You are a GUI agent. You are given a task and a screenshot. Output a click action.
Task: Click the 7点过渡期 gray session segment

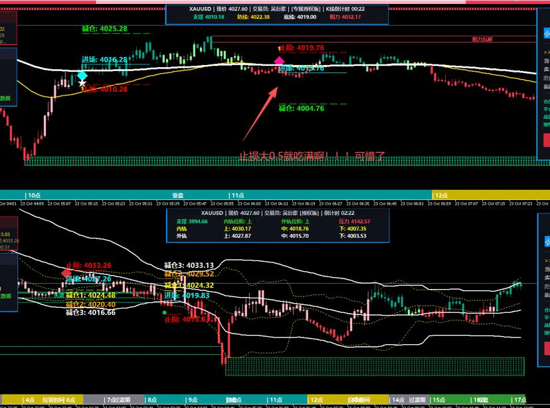[118, 399]
